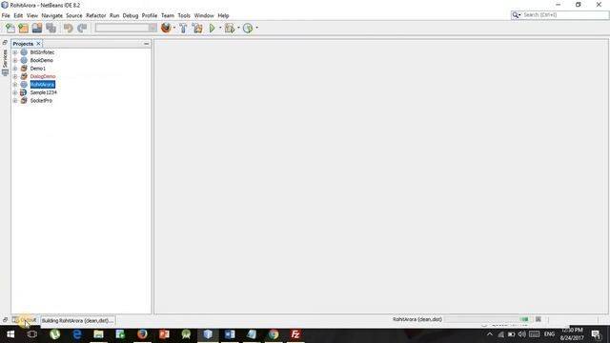Close the Projects tab

tap(38, 44)
